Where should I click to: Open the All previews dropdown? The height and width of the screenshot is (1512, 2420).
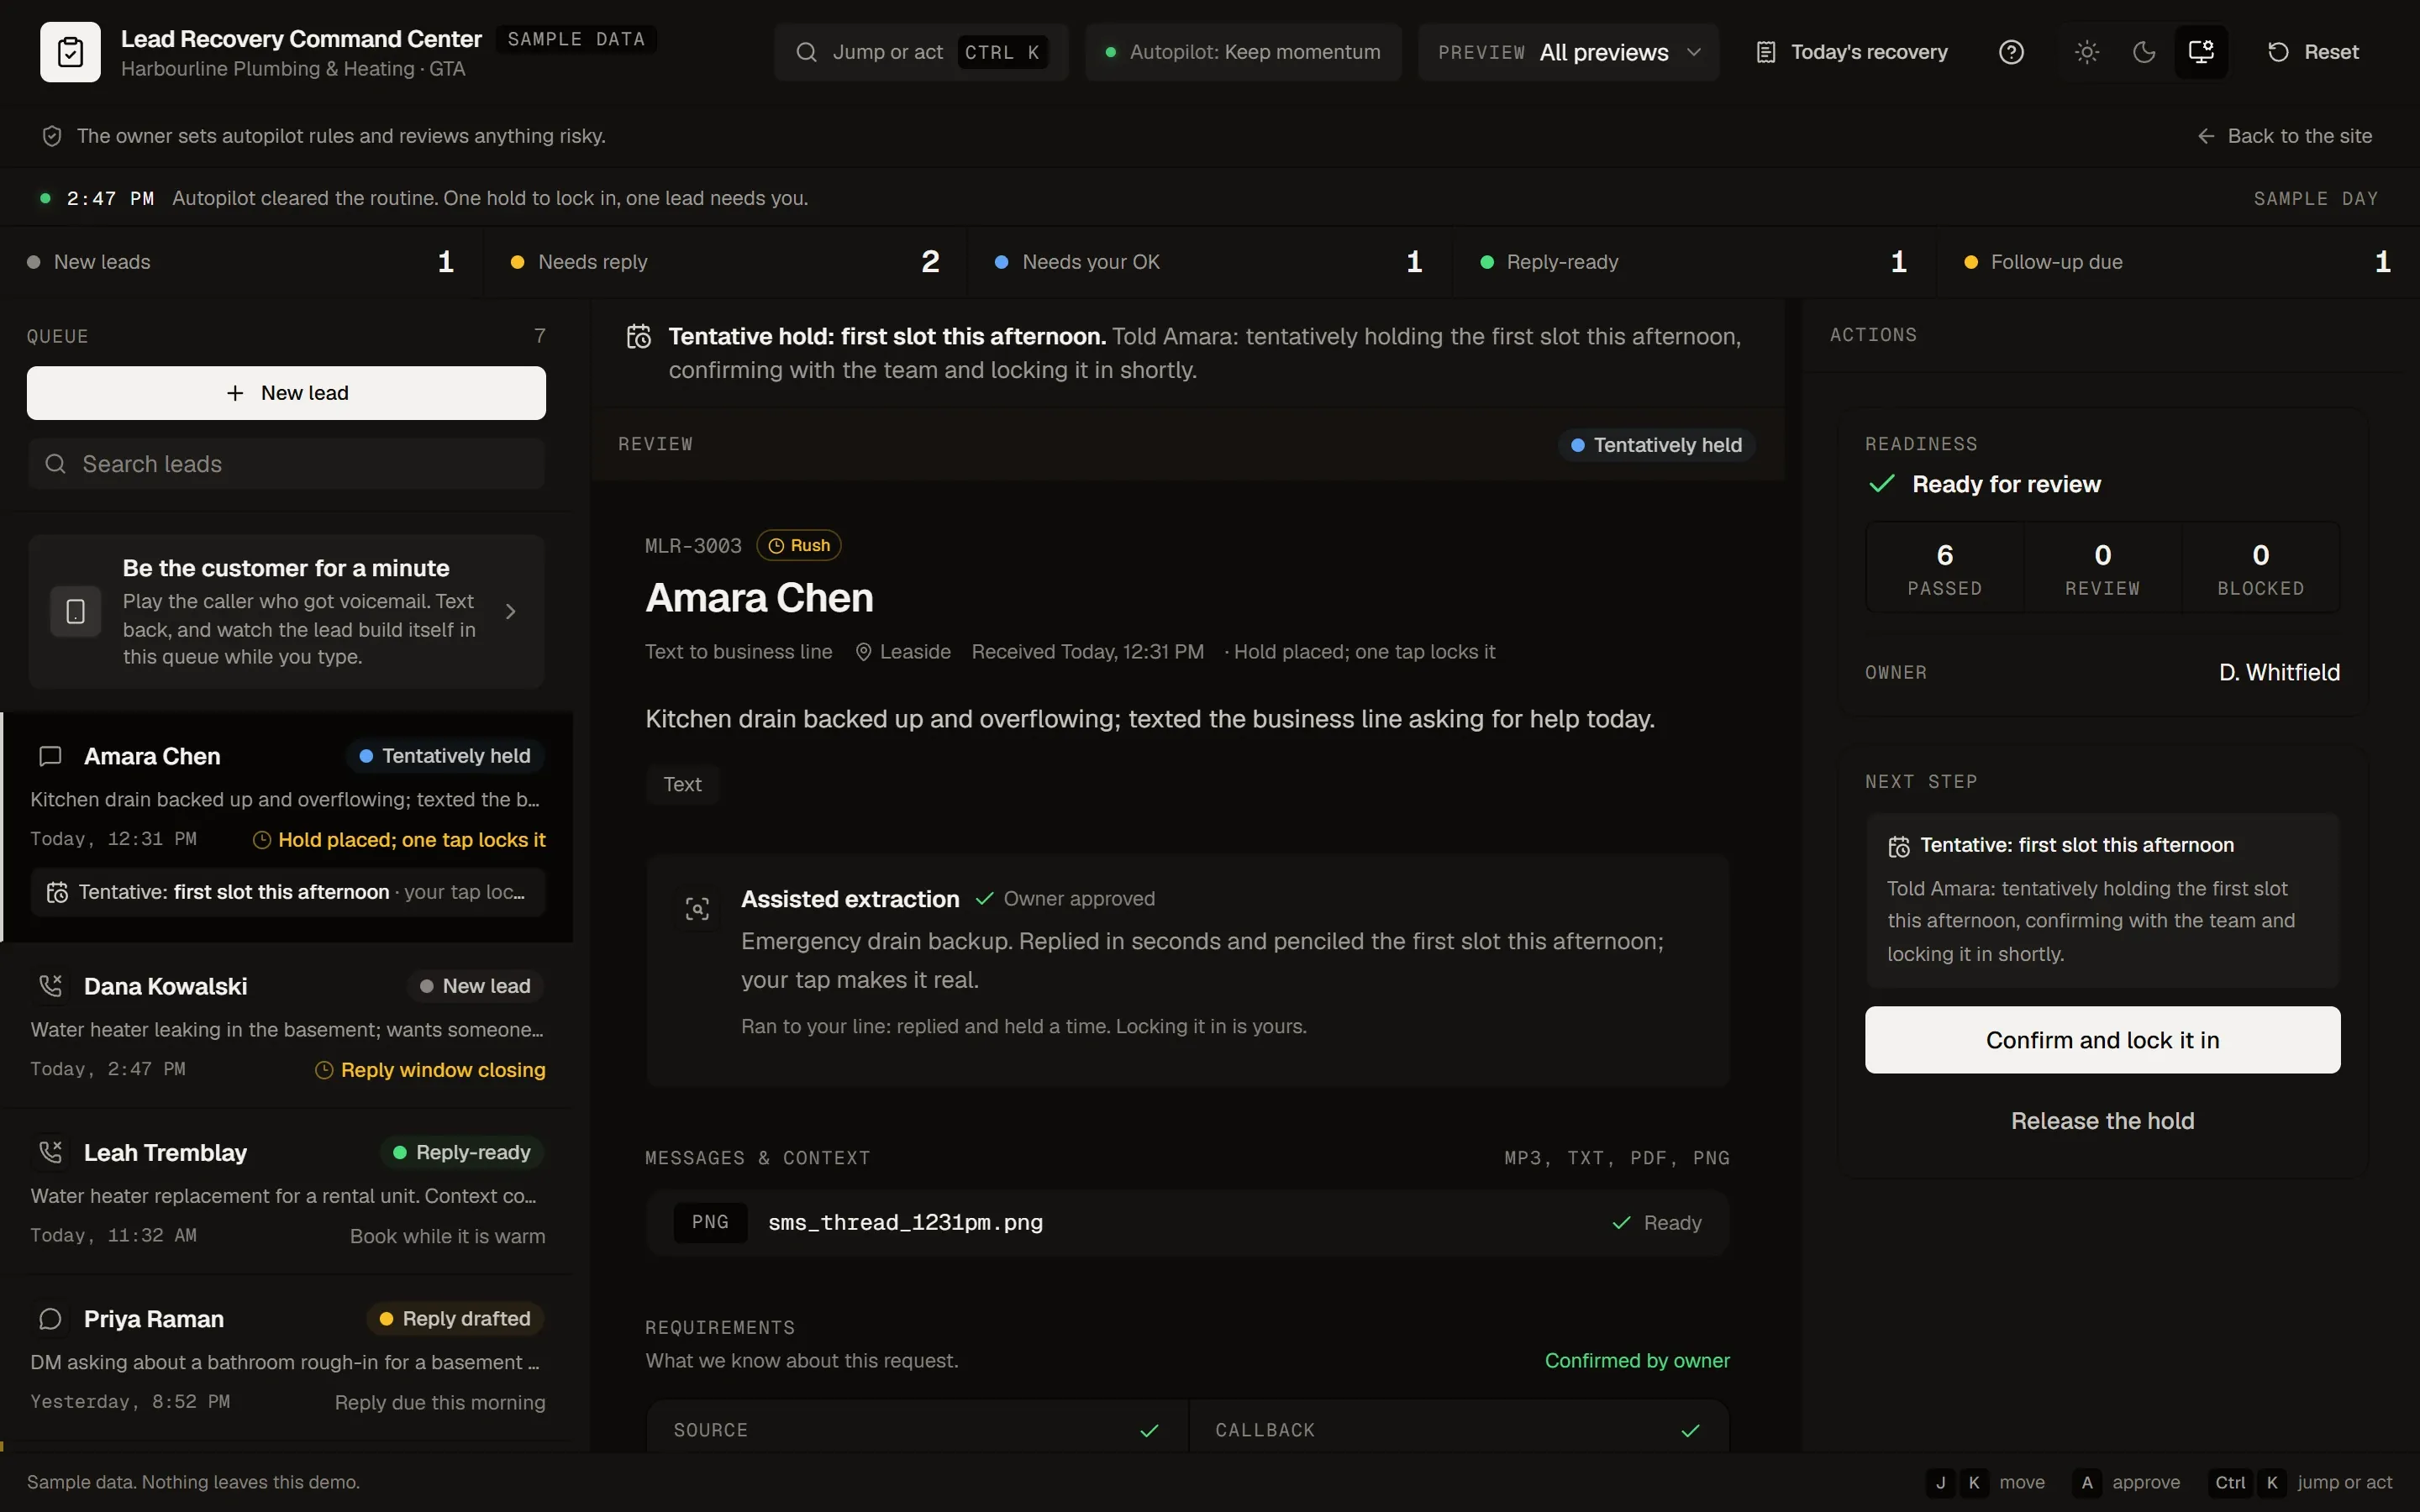point(1568,52)
